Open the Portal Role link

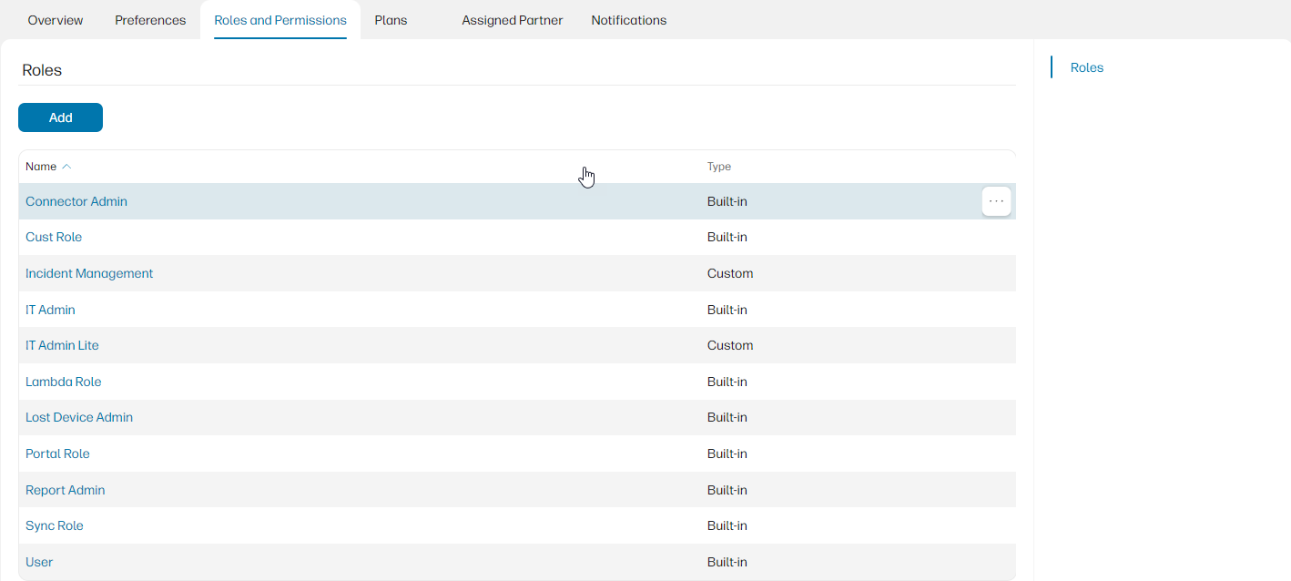pos(57,454)
